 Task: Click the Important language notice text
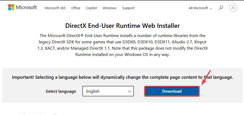click(123, 77)
